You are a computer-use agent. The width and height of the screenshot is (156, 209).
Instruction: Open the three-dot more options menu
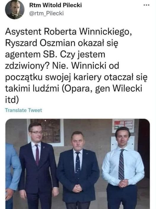(147, 5)
